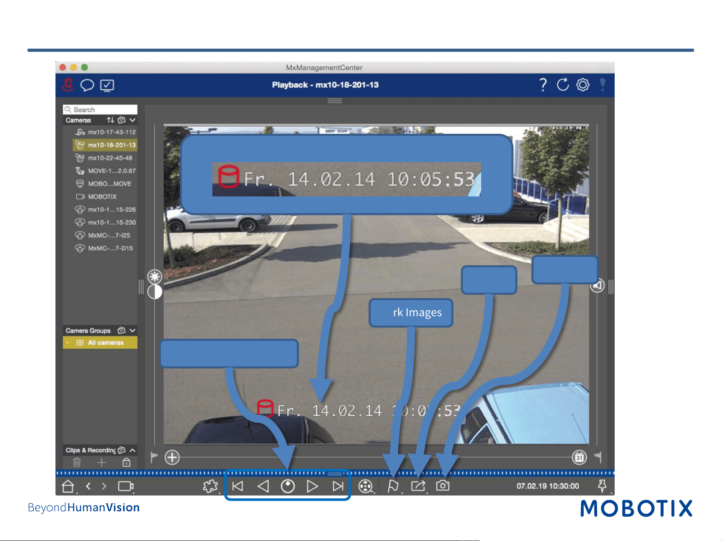
Task: Play backward with left triangle button
Action: (x=263, y=486)
